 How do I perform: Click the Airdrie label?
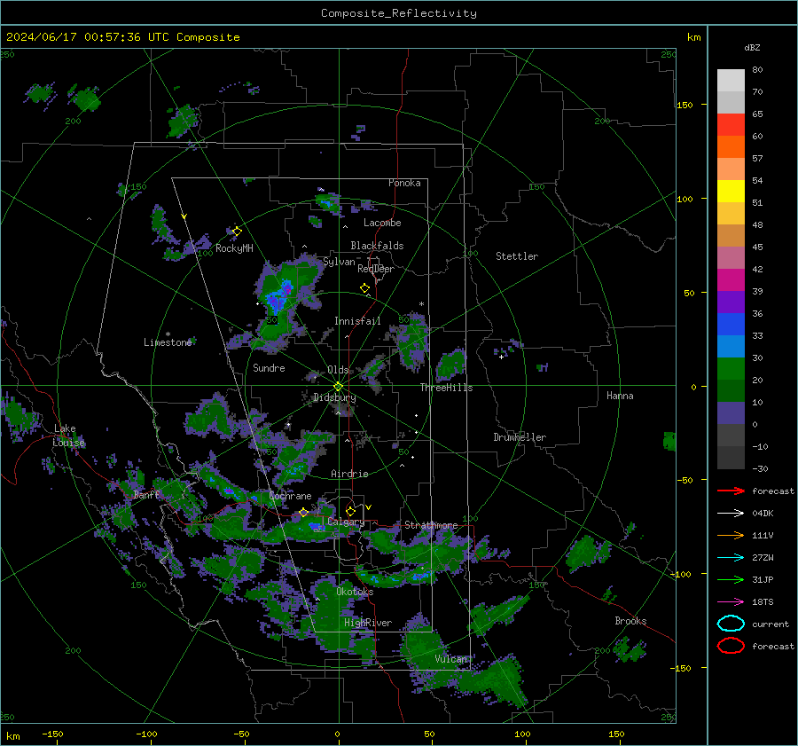tap(349, 474)
